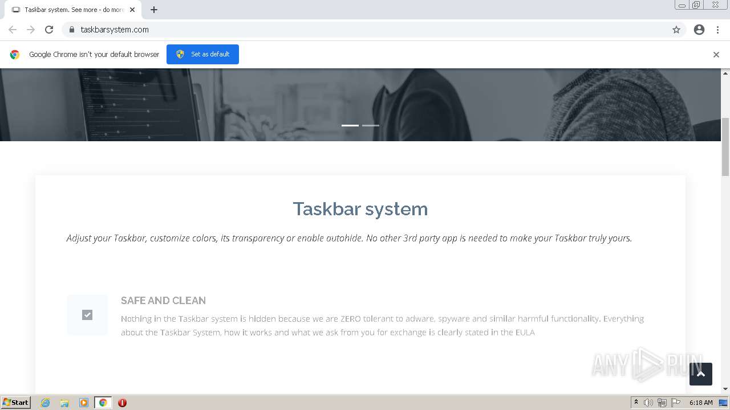Open Action Center flag icon
This screenshot has width=730, height=410.
pos(676,403)
